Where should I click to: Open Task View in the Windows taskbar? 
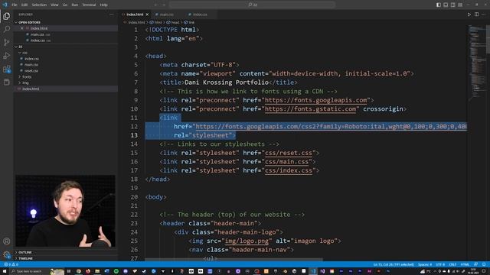point(69,272)
